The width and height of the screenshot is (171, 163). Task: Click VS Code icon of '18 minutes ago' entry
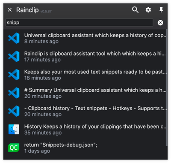coord(14,75)
